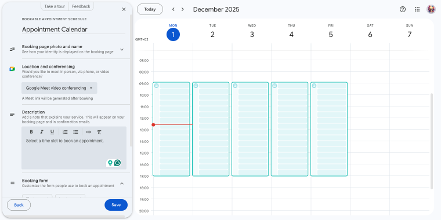Select Tuesday 2 date header

coord(212,35)
